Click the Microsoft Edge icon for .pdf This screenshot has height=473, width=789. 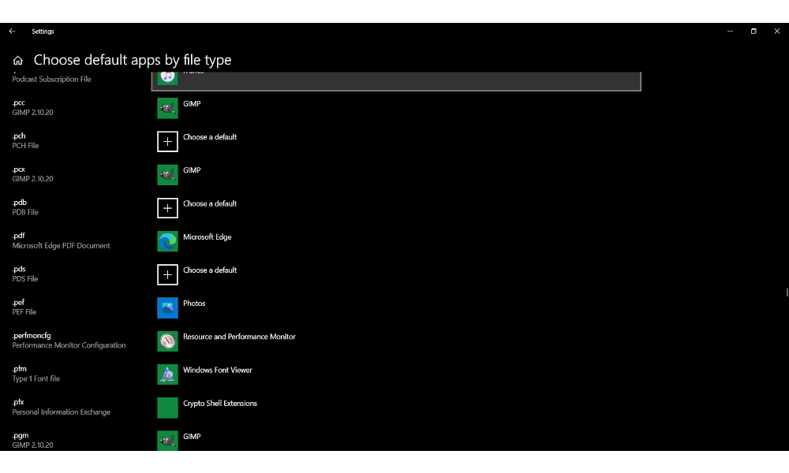[x=167, y=241]
